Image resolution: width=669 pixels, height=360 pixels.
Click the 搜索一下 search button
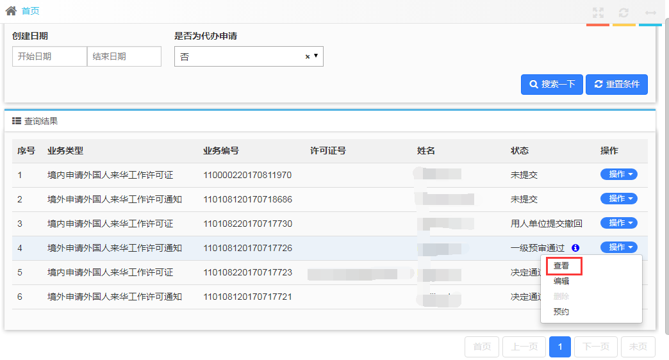552,85
